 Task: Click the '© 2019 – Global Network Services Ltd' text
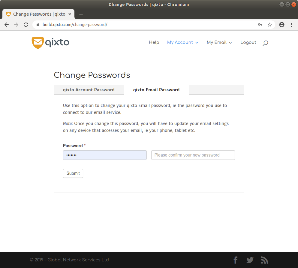(x=69, y=260)
